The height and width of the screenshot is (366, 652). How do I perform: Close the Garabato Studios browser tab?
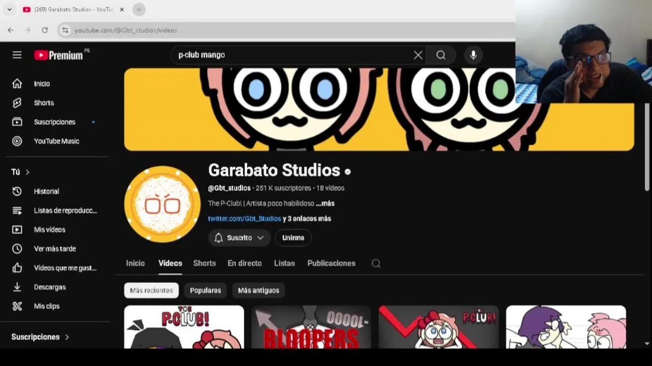pyautogui.click(x=122, y=9)
